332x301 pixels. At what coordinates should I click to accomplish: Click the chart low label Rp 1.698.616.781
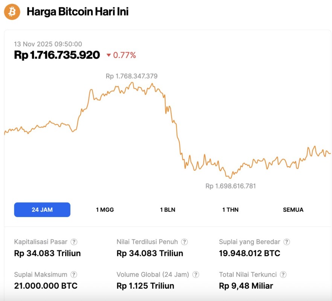pos(230,186)
